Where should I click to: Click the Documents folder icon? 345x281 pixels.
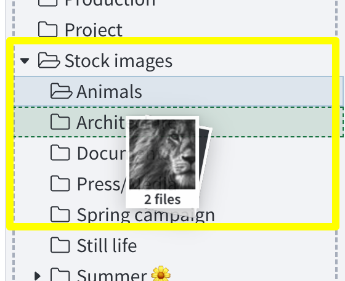[x=60, y=152]
